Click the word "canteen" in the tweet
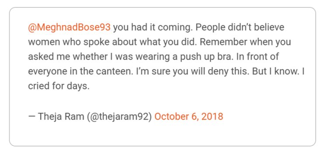The image size is (328, 160). pos(114,71)
